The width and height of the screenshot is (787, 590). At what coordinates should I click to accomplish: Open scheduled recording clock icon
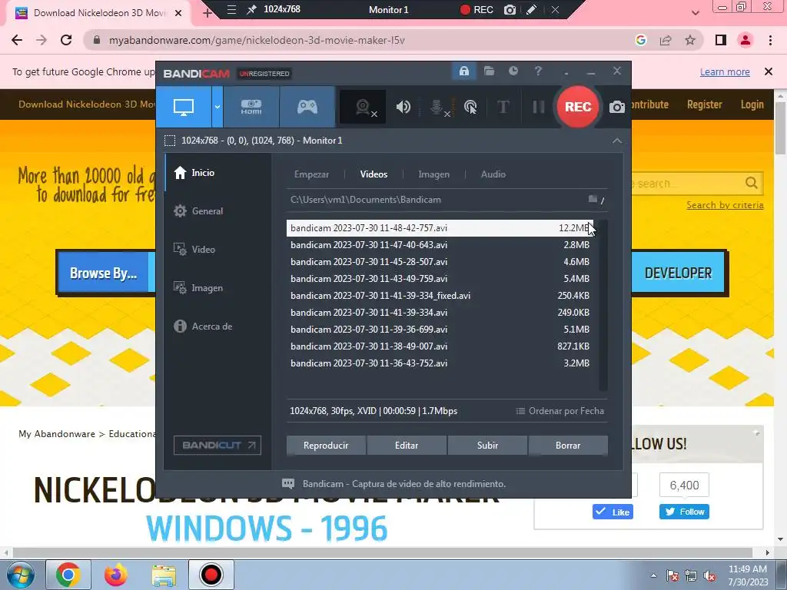513,71
